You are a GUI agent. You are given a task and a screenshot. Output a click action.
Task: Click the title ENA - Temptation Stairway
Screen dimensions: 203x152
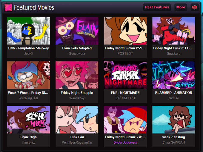28,48
